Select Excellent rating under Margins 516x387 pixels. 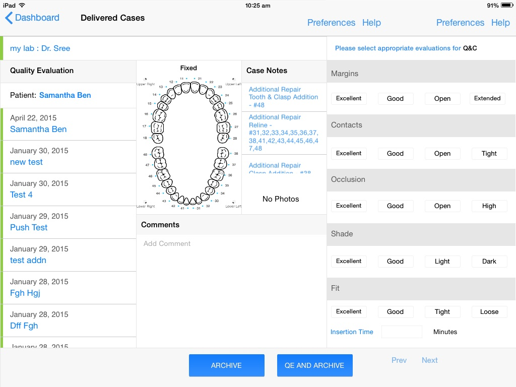point(349,98)
